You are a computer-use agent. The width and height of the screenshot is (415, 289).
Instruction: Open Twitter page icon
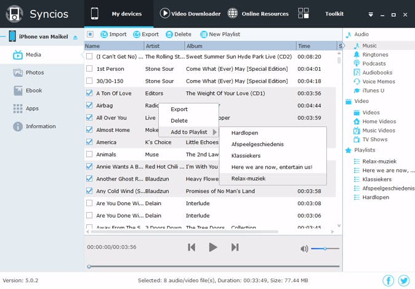pyautogui.click(x=404, y=280)
